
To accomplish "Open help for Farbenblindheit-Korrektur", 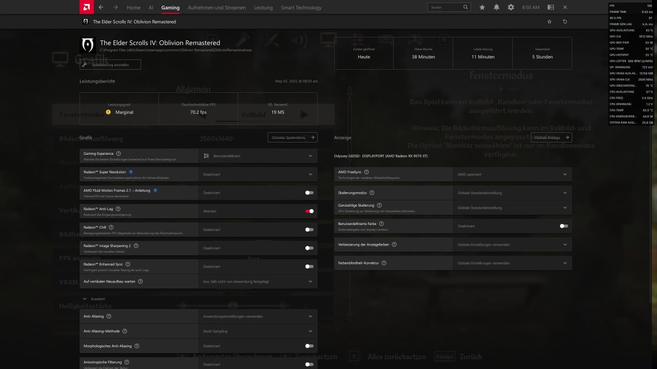I will click(x=383, y=263).
